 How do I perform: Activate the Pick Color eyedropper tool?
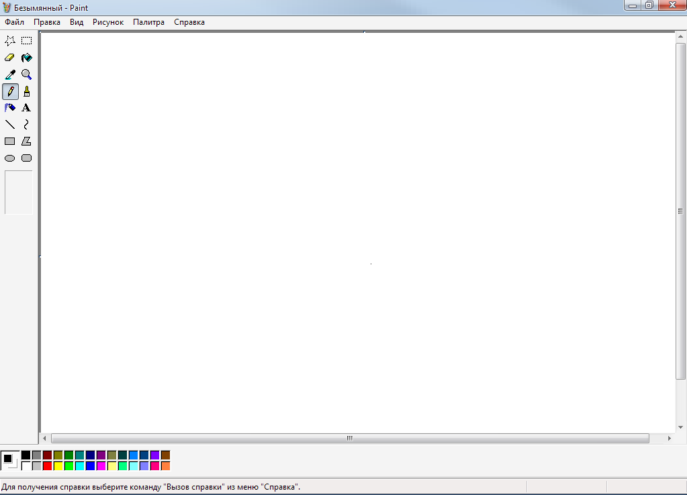tap(10, 74)
